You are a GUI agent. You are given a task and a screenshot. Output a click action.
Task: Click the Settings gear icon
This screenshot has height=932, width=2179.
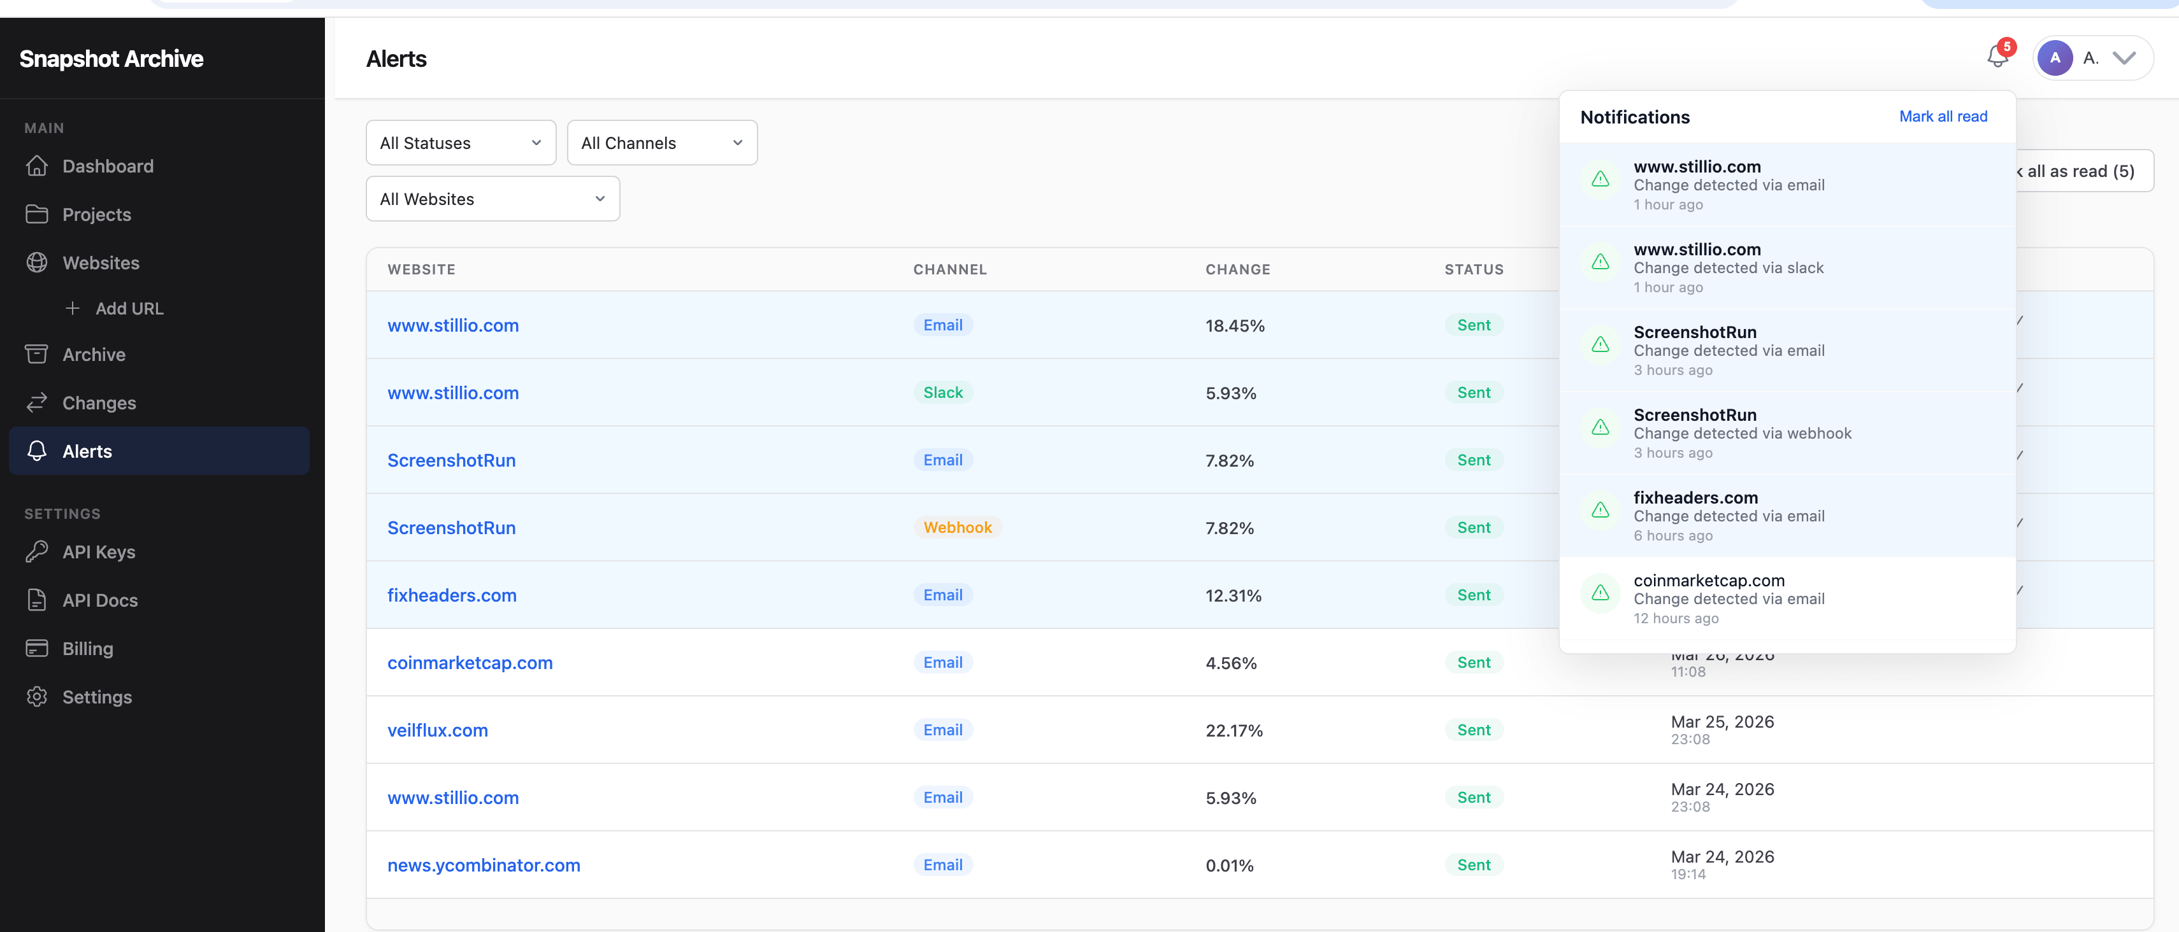pos(36,696)
